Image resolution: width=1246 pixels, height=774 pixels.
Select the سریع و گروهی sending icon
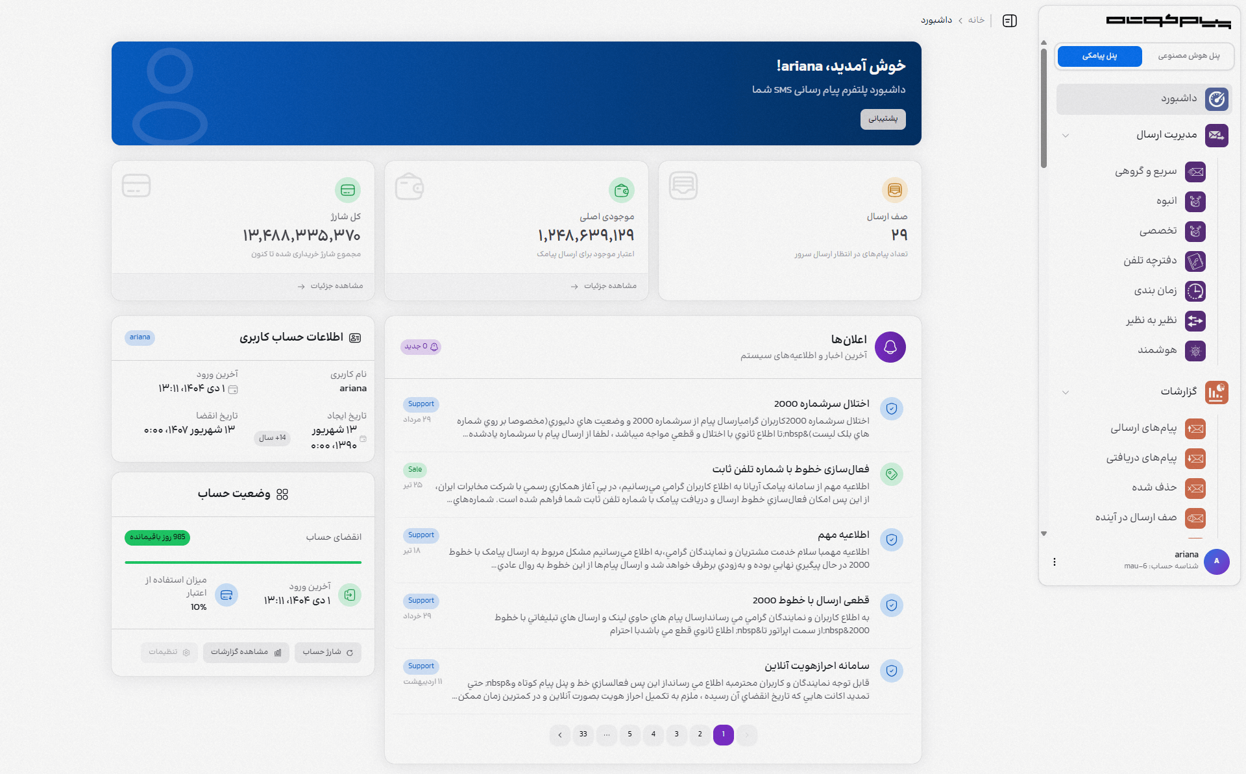click(x=1196, y=172)
